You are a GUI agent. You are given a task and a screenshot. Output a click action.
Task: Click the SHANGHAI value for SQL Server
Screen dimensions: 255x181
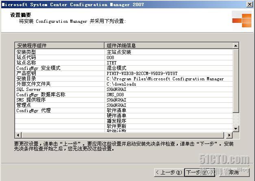116,89
